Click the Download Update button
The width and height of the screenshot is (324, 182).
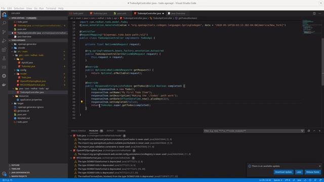[x=283, y=172]
